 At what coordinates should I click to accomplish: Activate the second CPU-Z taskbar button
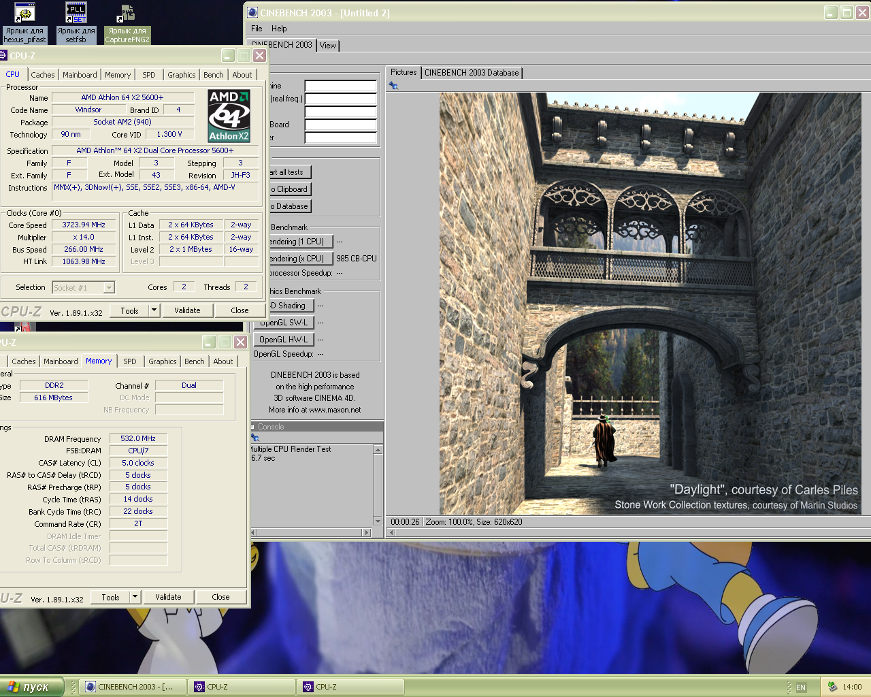click(x=350, y=687)
